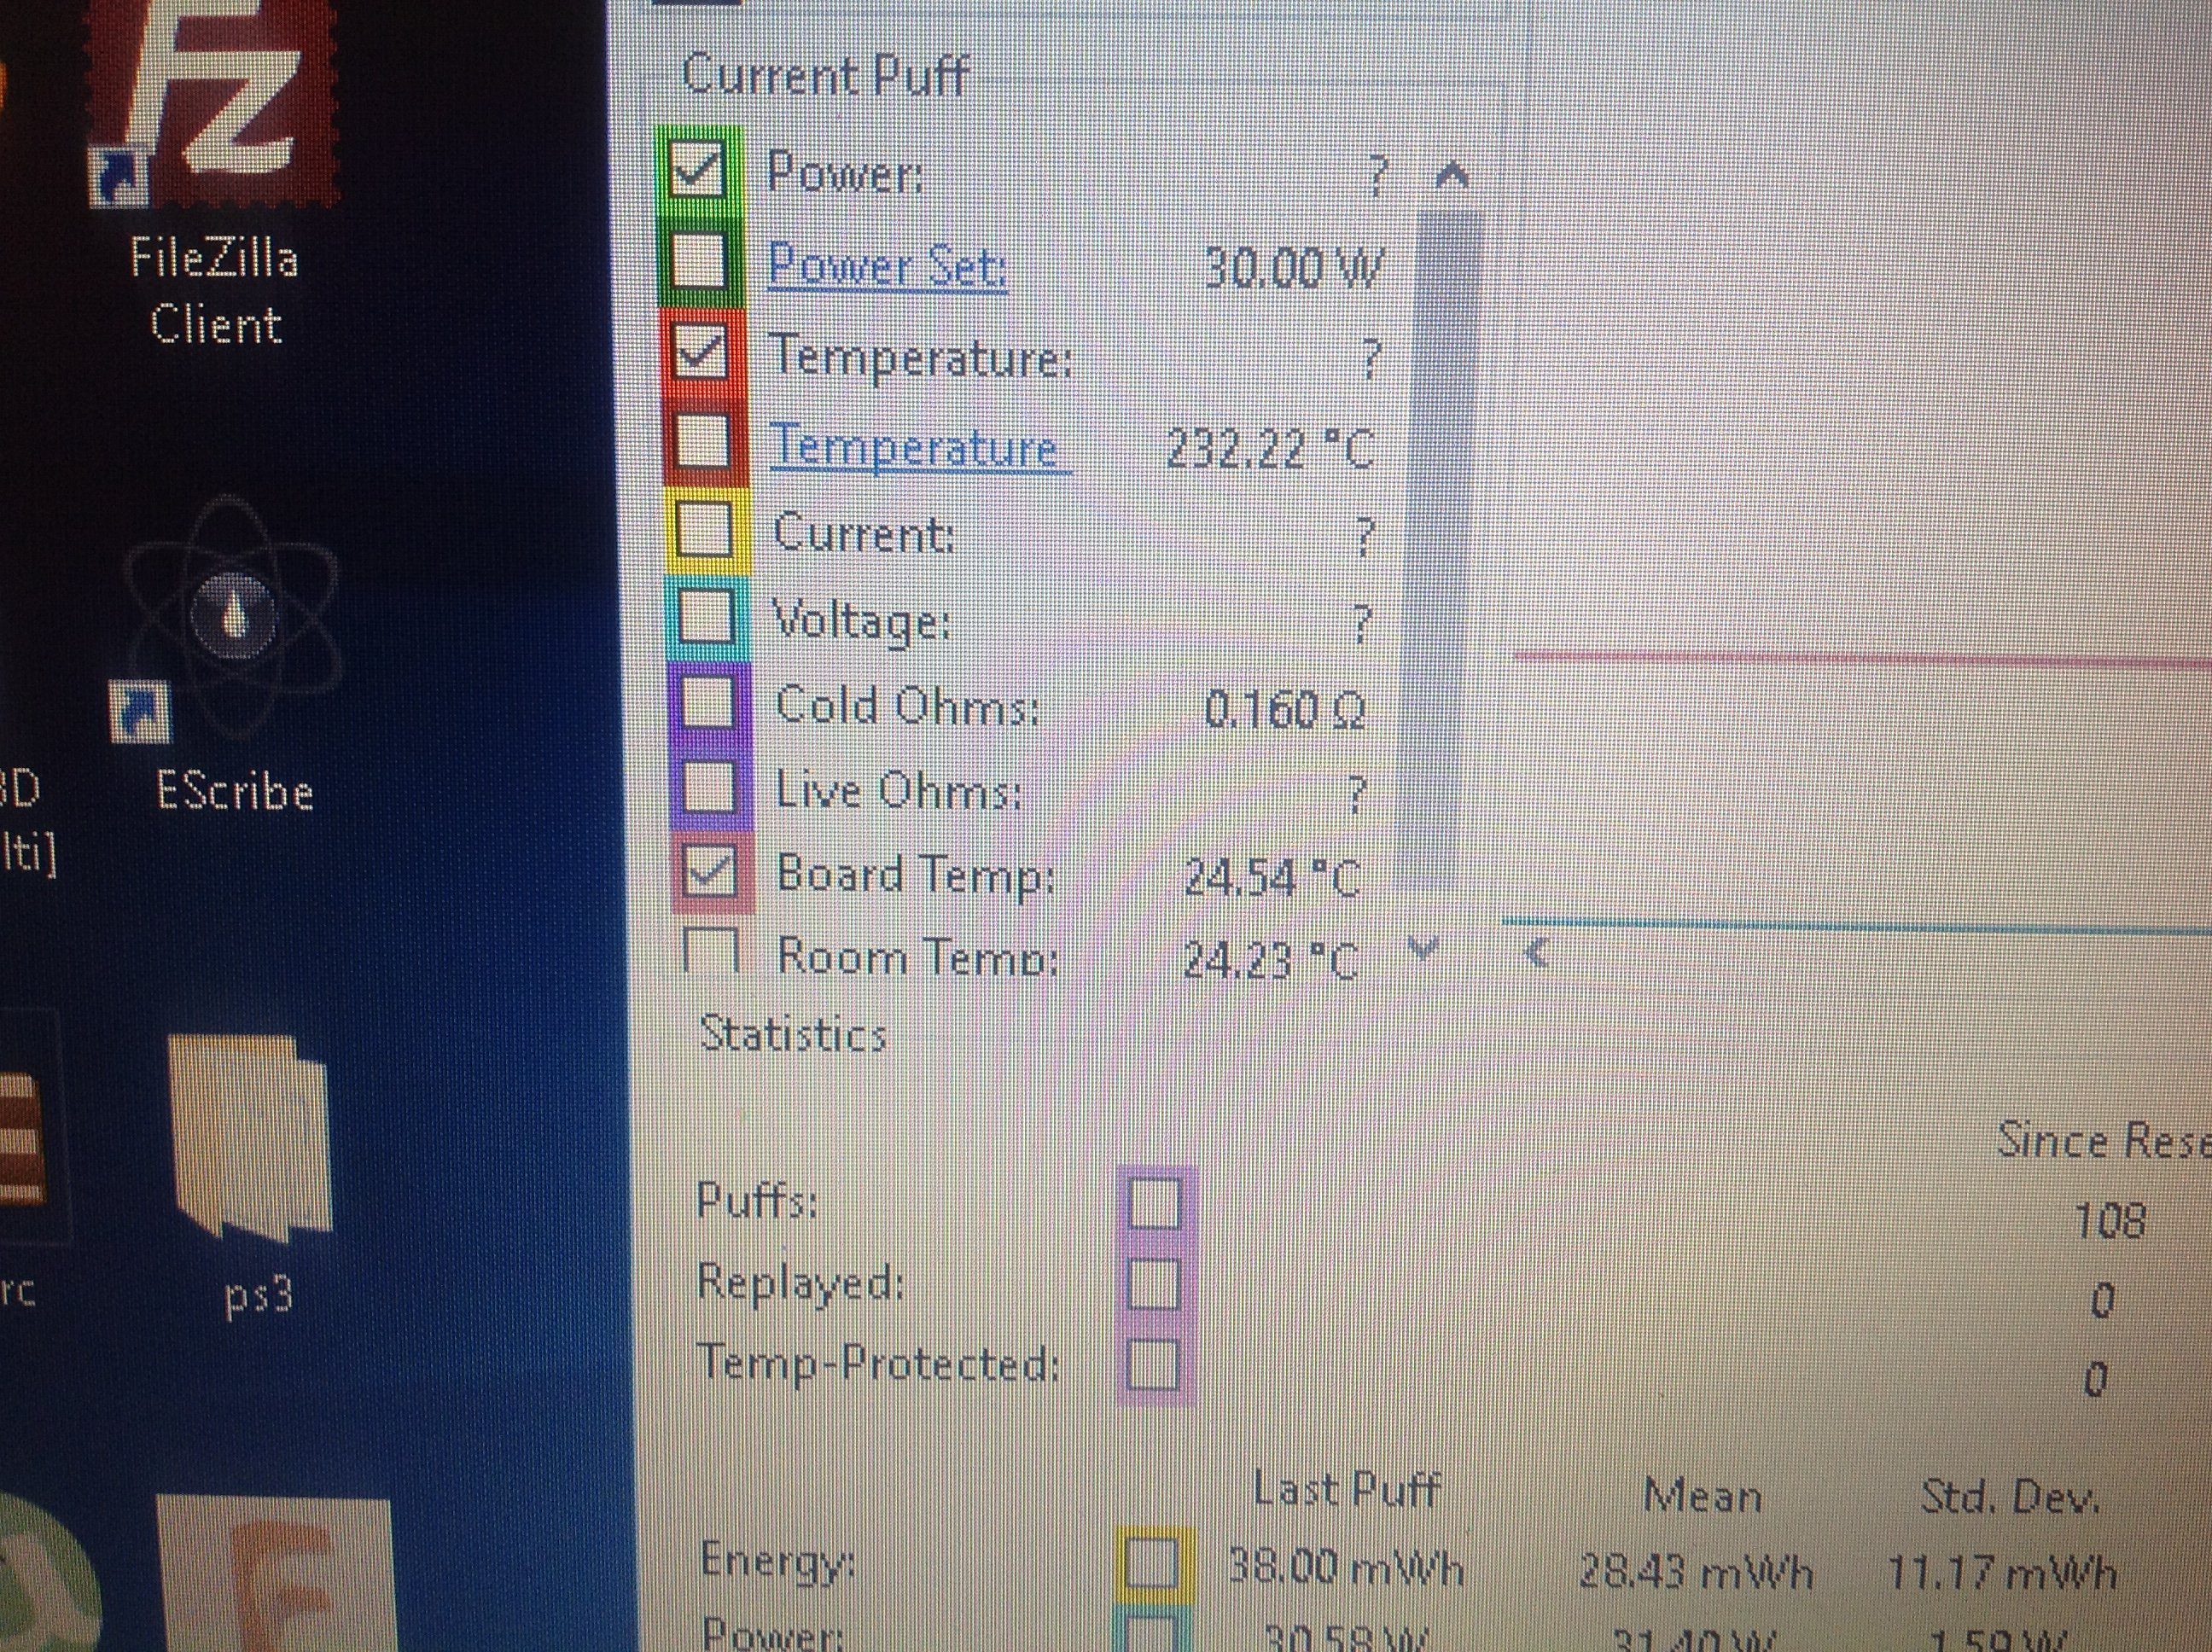Uncheck the Power checkbox
Screen dimensions: 2212x1652
[696, 171]
